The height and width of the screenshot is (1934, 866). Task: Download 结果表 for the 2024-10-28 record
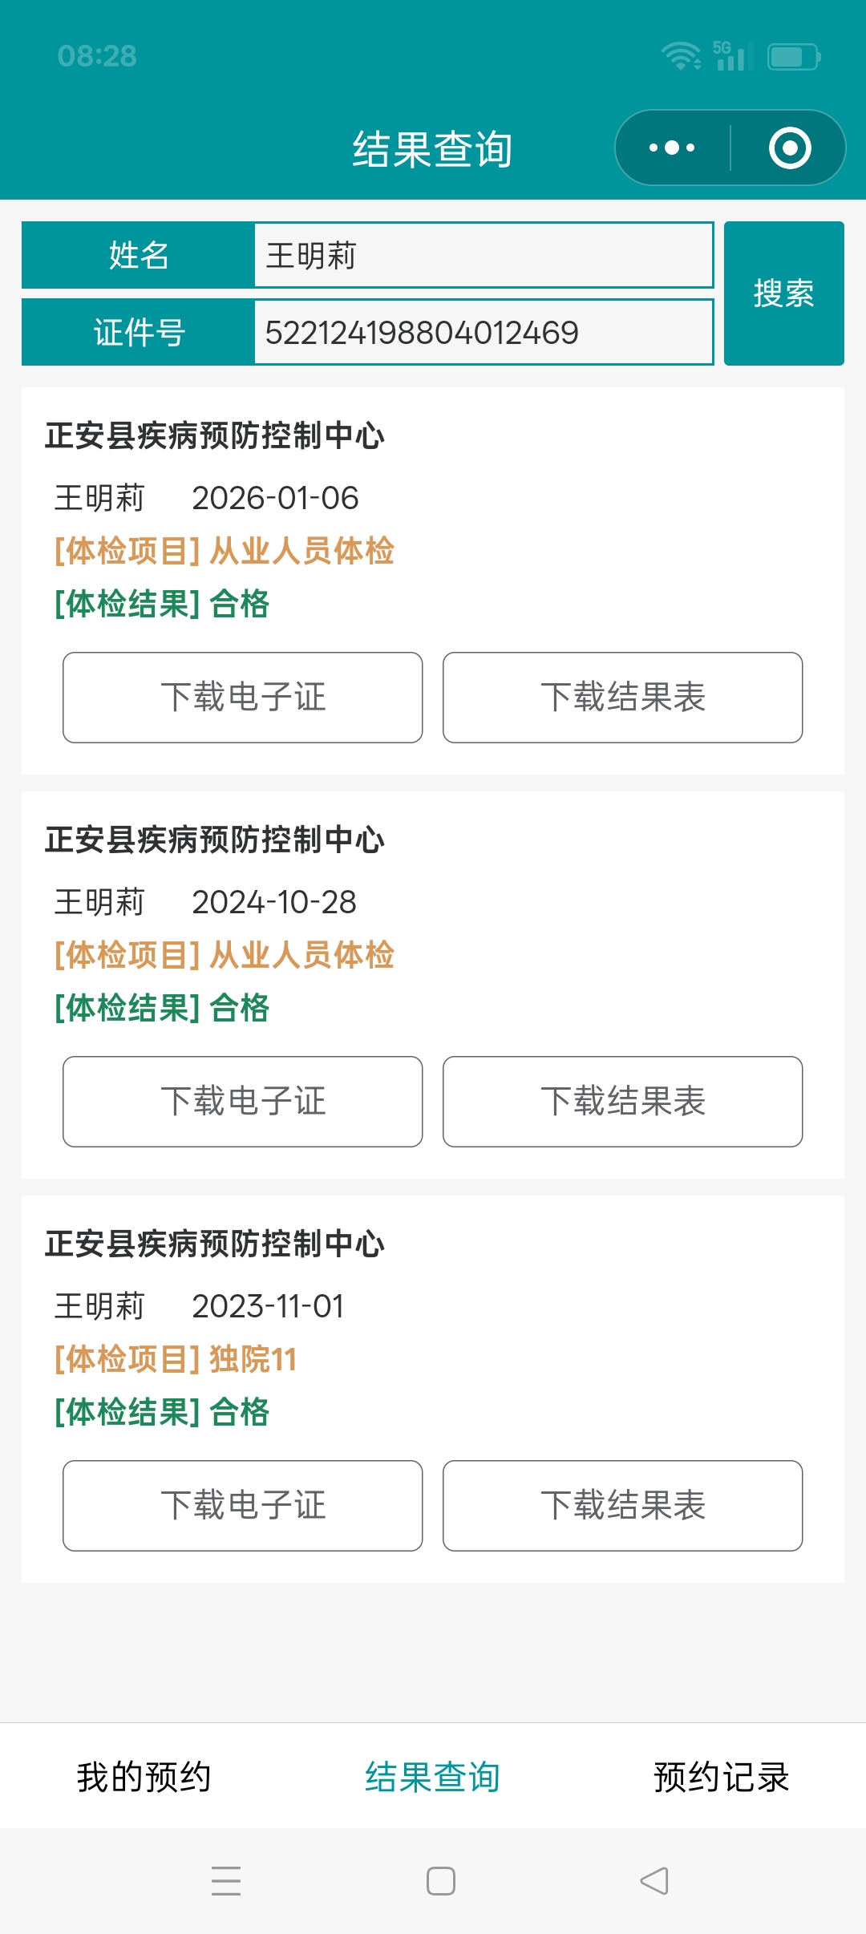pos(622,1102)
